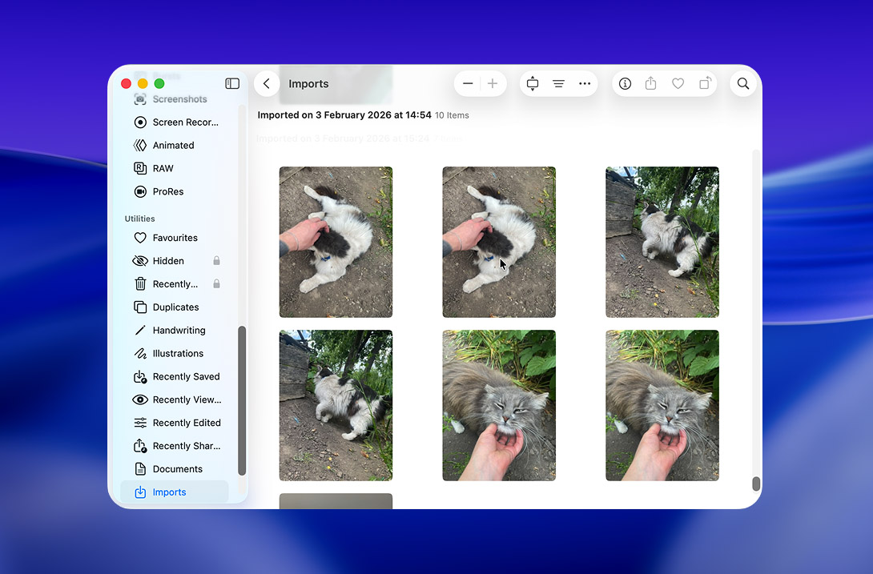Open Recently Edited collection

175,423
